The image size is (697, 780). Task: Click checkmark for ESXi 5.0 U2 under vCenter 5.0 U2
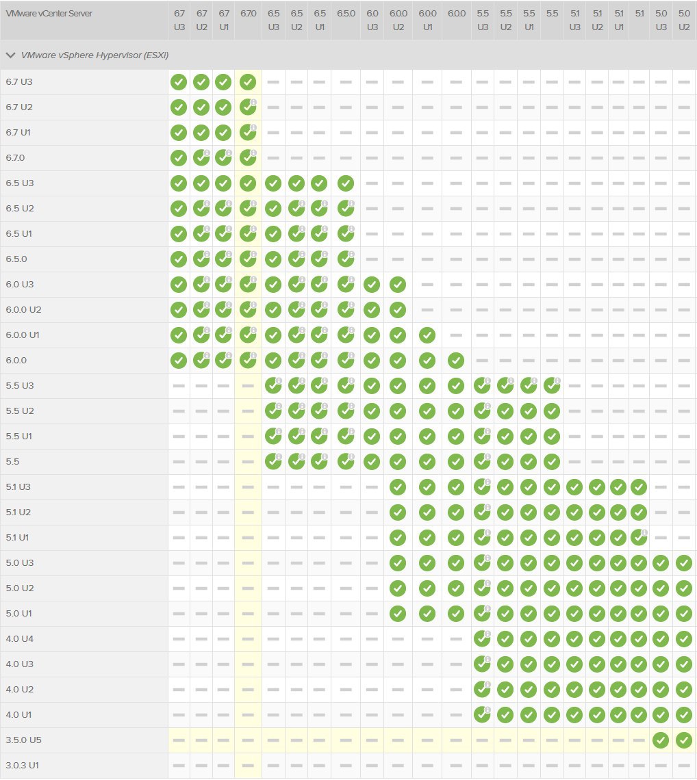pos(684,588)
